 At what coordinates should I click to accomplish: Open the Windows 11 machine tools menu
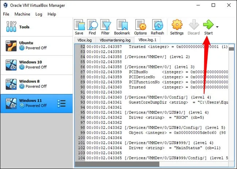click(61, 103)
